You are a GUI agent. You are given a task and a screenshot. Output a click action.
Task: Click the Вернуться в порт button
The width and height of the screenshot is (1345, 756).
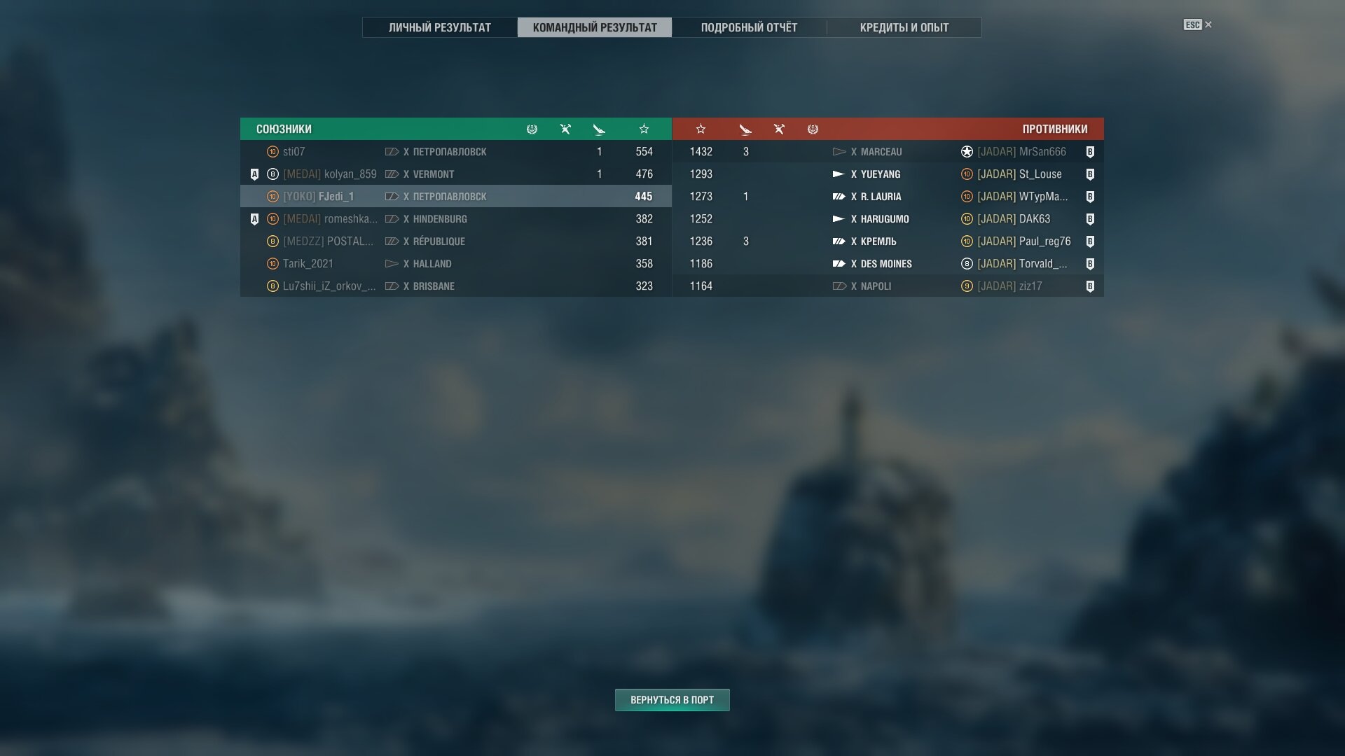672,700
